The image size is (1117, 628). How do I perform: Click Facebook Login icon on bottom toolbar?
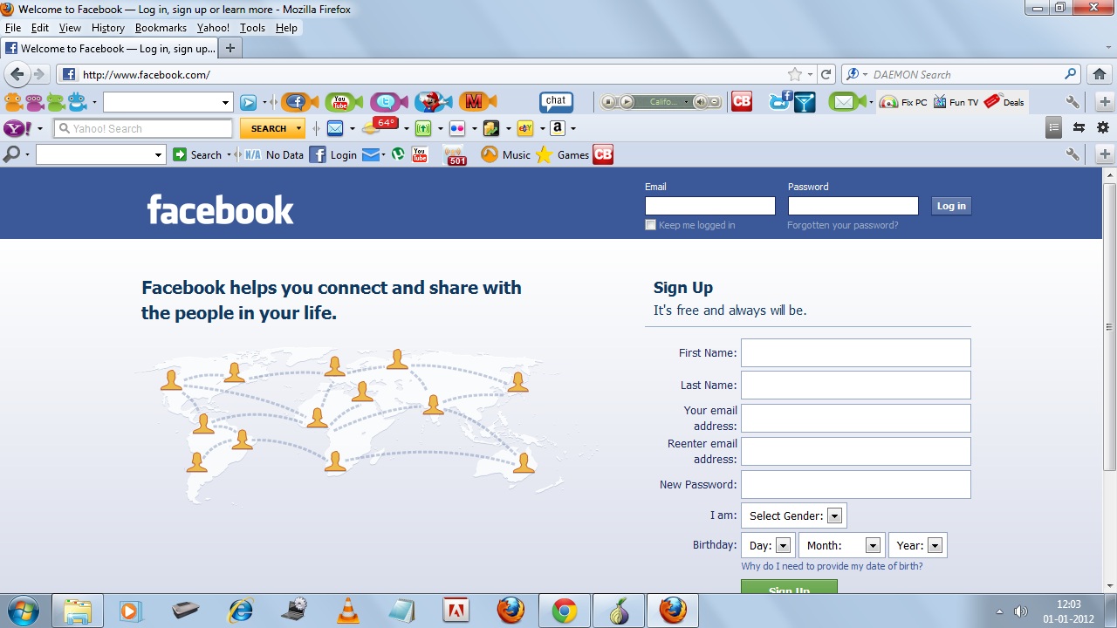[x=333, y=154]
